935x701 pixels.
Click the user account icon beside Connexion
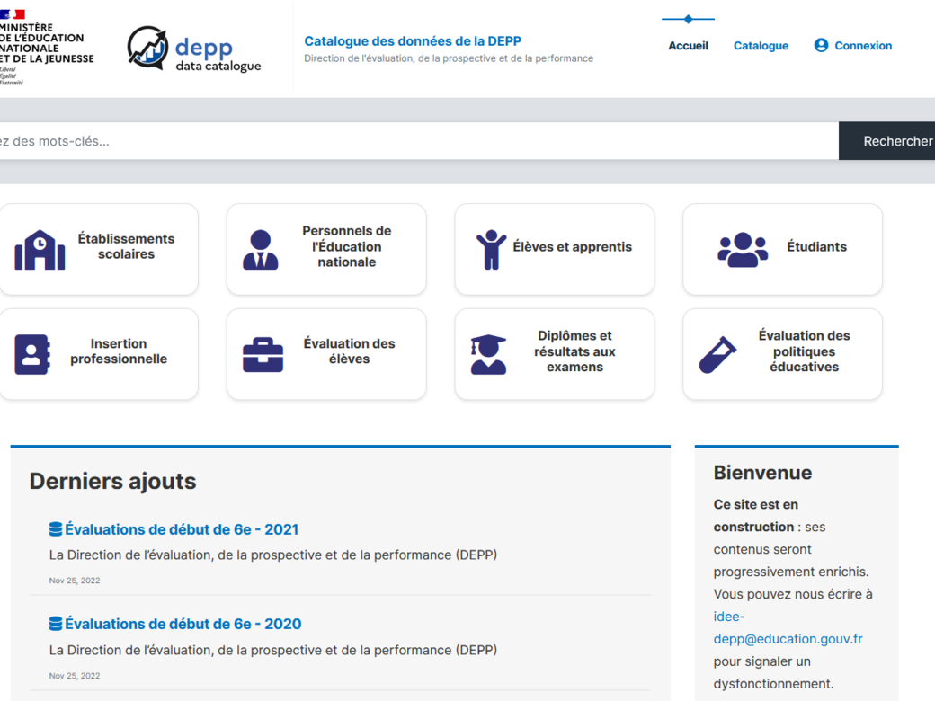[821, 45]
